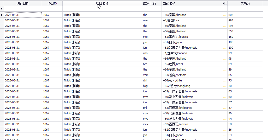Click the 'can' country code cell
This screenshot has width=268, height=140.
click(x=152, y=53)
